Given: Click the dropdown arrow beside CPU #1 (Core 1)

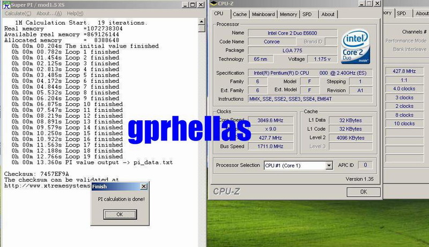Looking at the screenshot, I should coord(329,165).
